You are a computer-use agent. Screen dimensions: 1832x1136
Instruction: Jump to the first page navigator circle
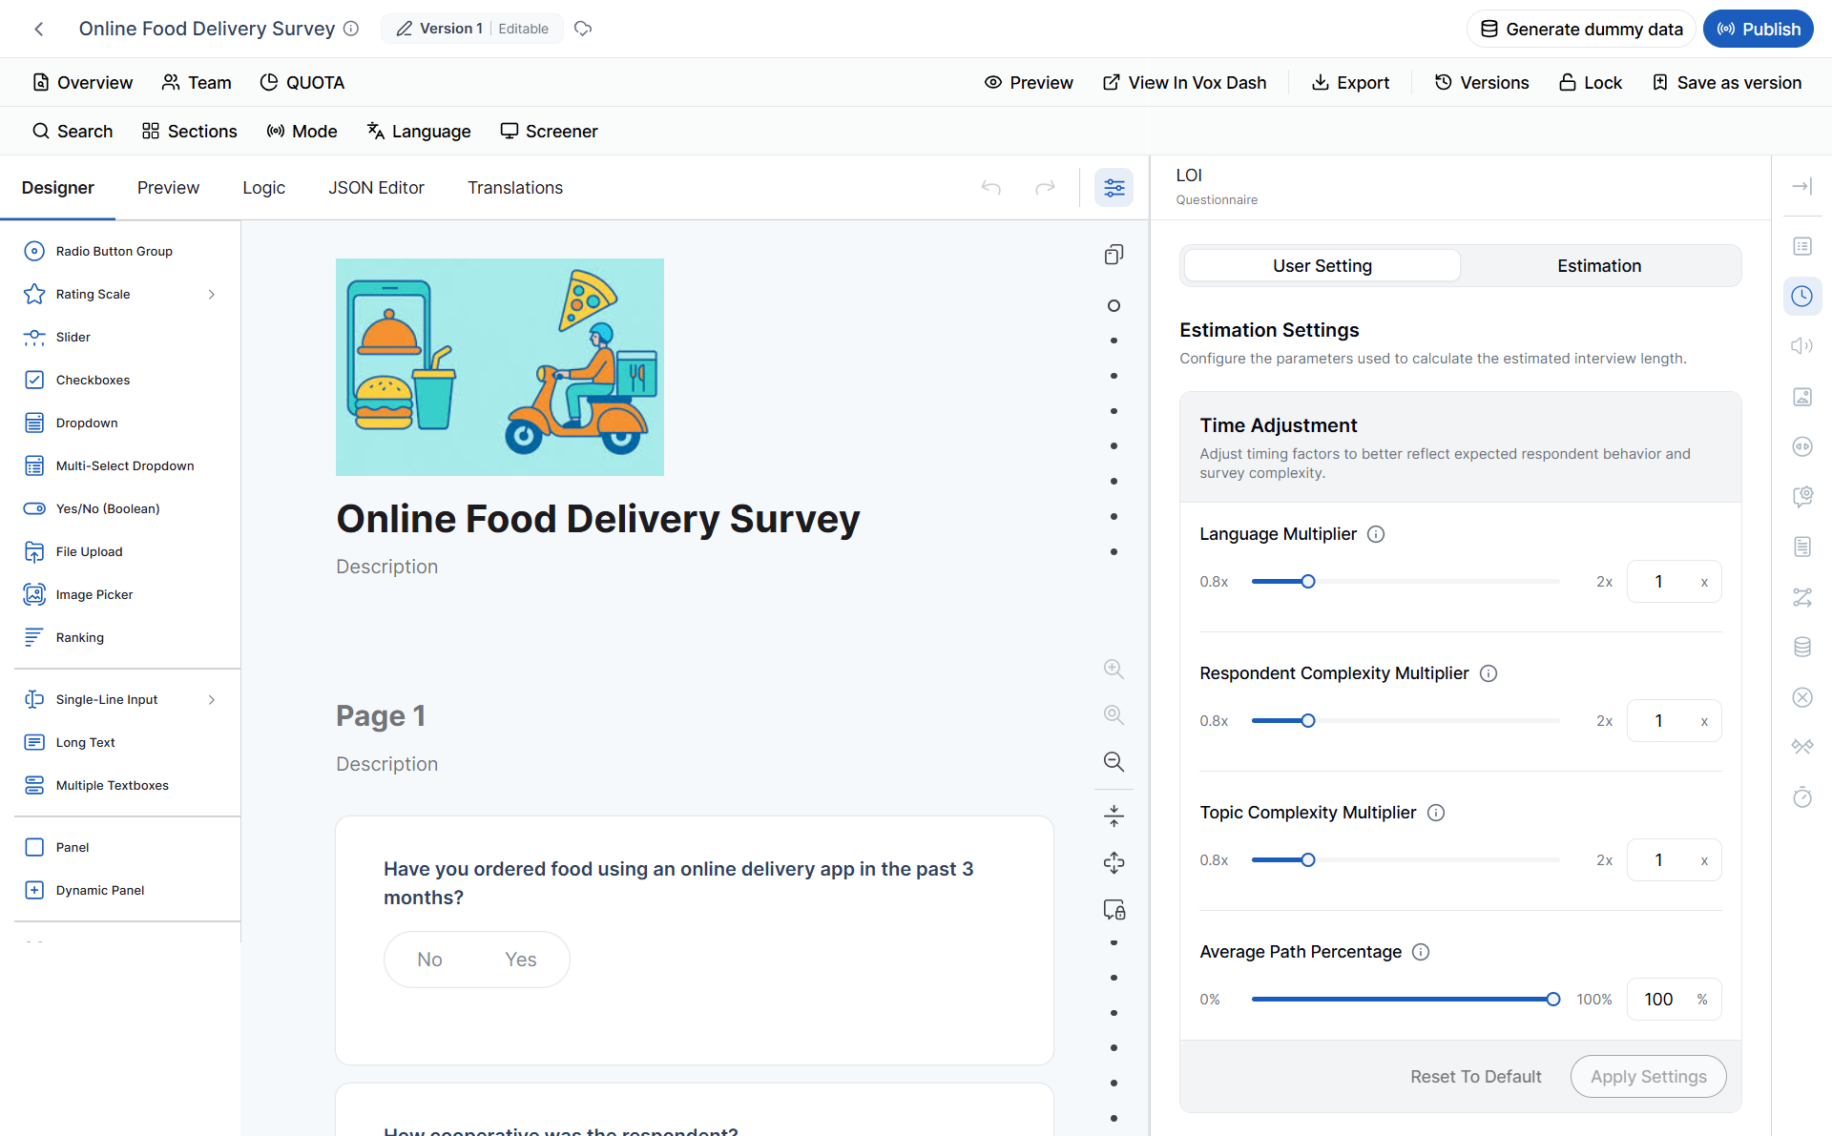click(x=1114, y=306)
